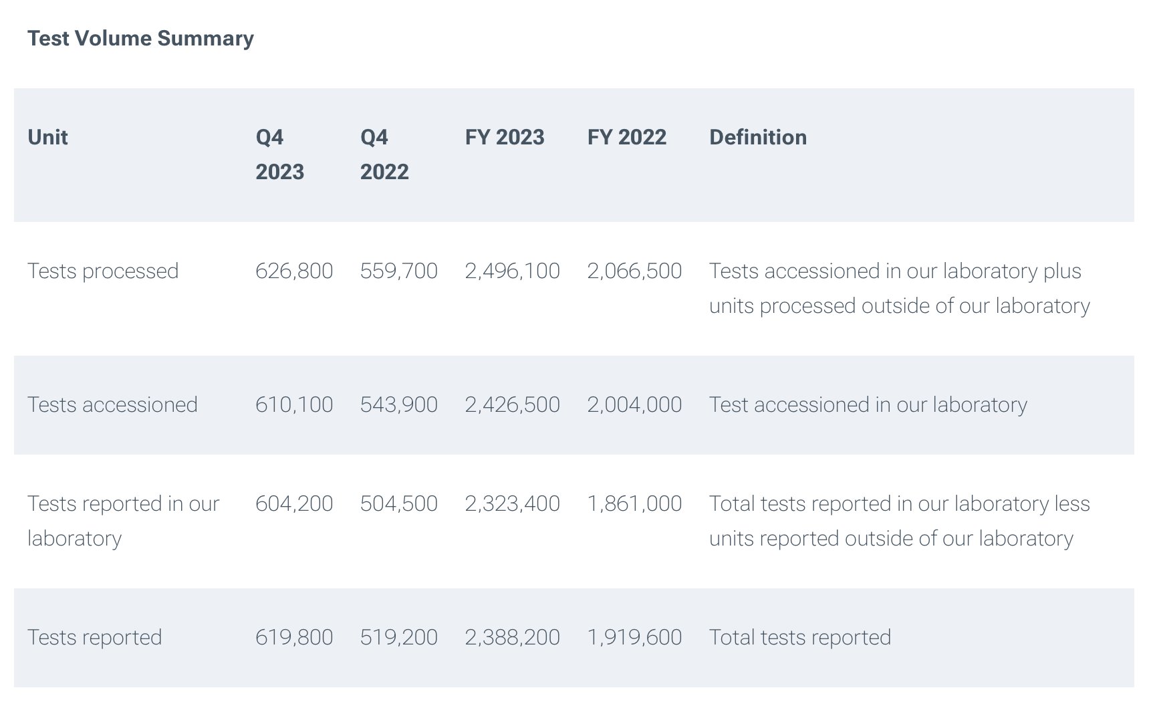Click the Tests reported row label
Image resolution: width=1151 pixels, height=706 pixels.
coord(94,637)
